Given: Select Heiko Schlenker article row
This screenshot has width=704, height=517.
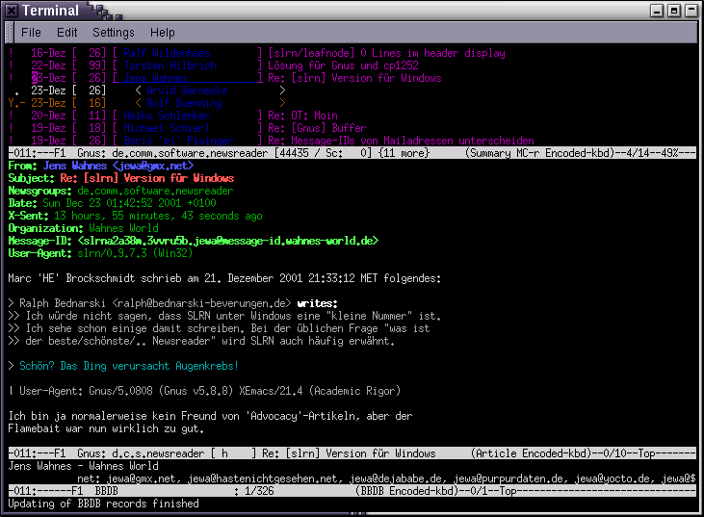Looking at the screenshot, I should point(172,116).
